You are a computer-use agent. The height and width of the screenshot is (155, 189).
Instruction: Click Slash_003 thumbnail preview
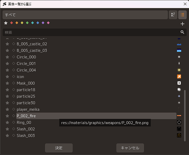coord(179,135)
